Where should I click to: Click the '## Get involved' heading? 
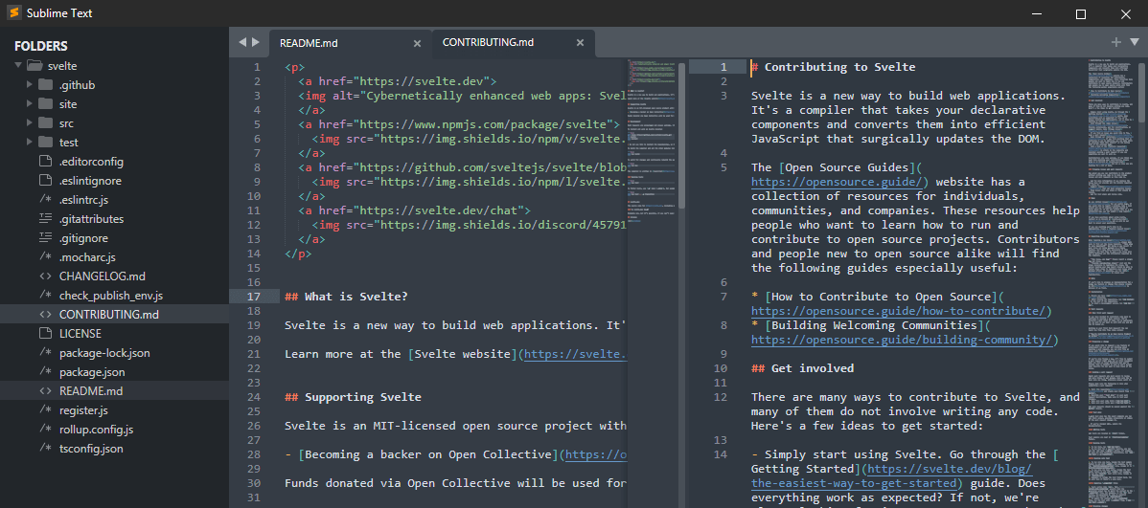(x=802, y=368)
